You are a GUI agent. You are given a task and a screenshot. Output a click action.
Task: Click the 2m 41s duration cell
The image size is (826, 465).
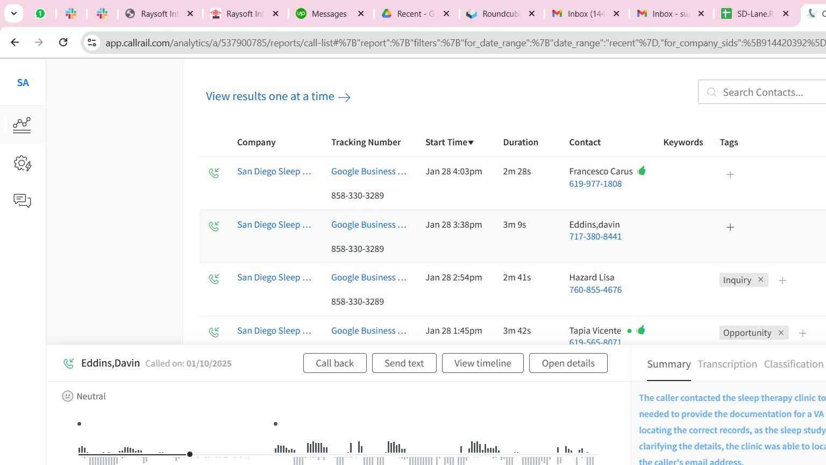point(517,277)
